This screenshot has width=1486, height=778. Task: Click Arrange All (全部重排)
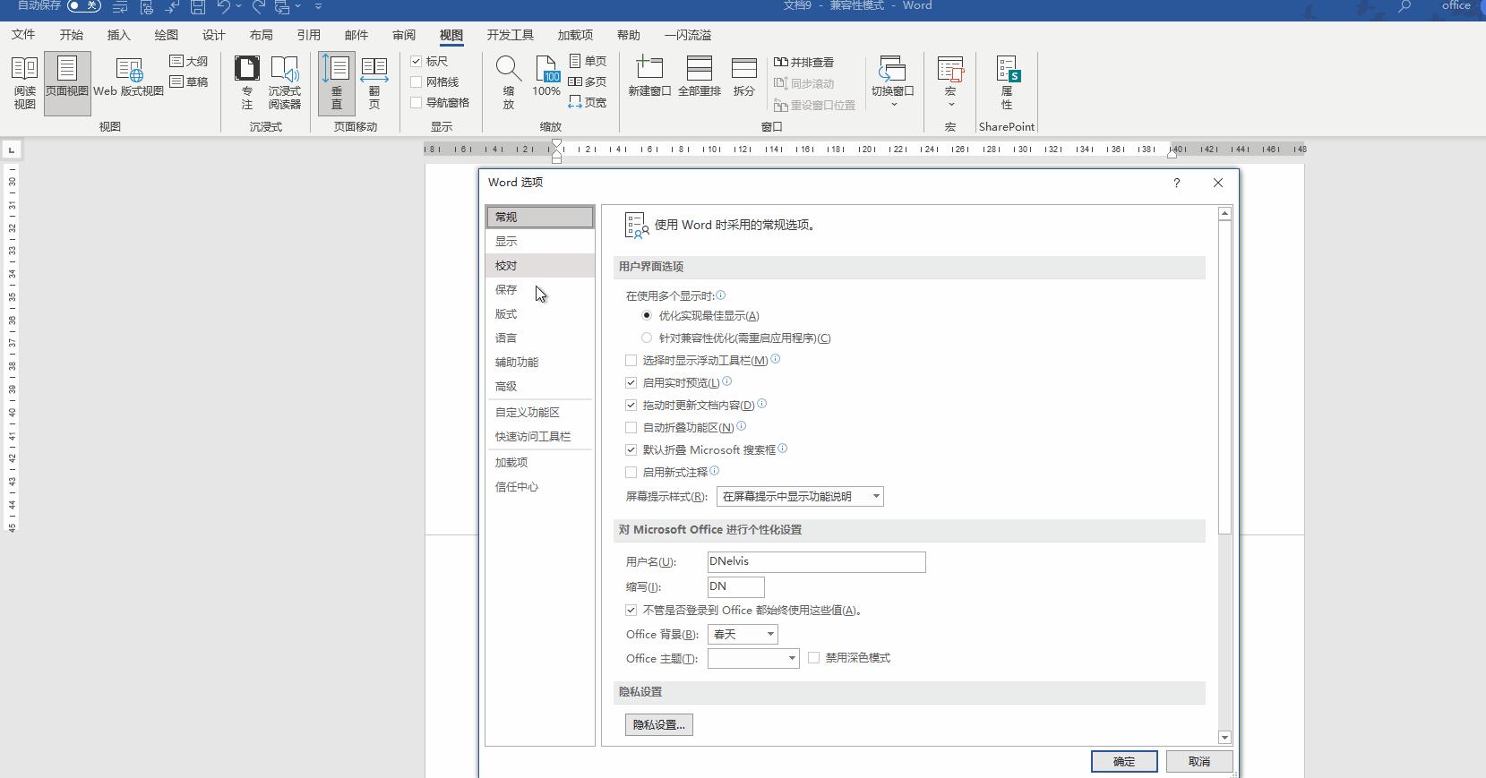700,77
